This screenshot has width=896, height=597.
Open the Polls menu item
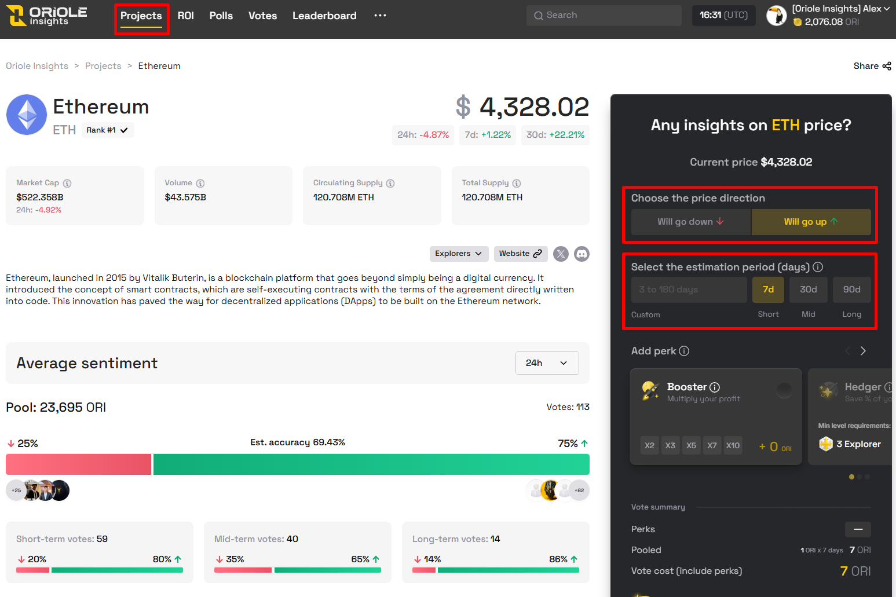click(221, 16)
